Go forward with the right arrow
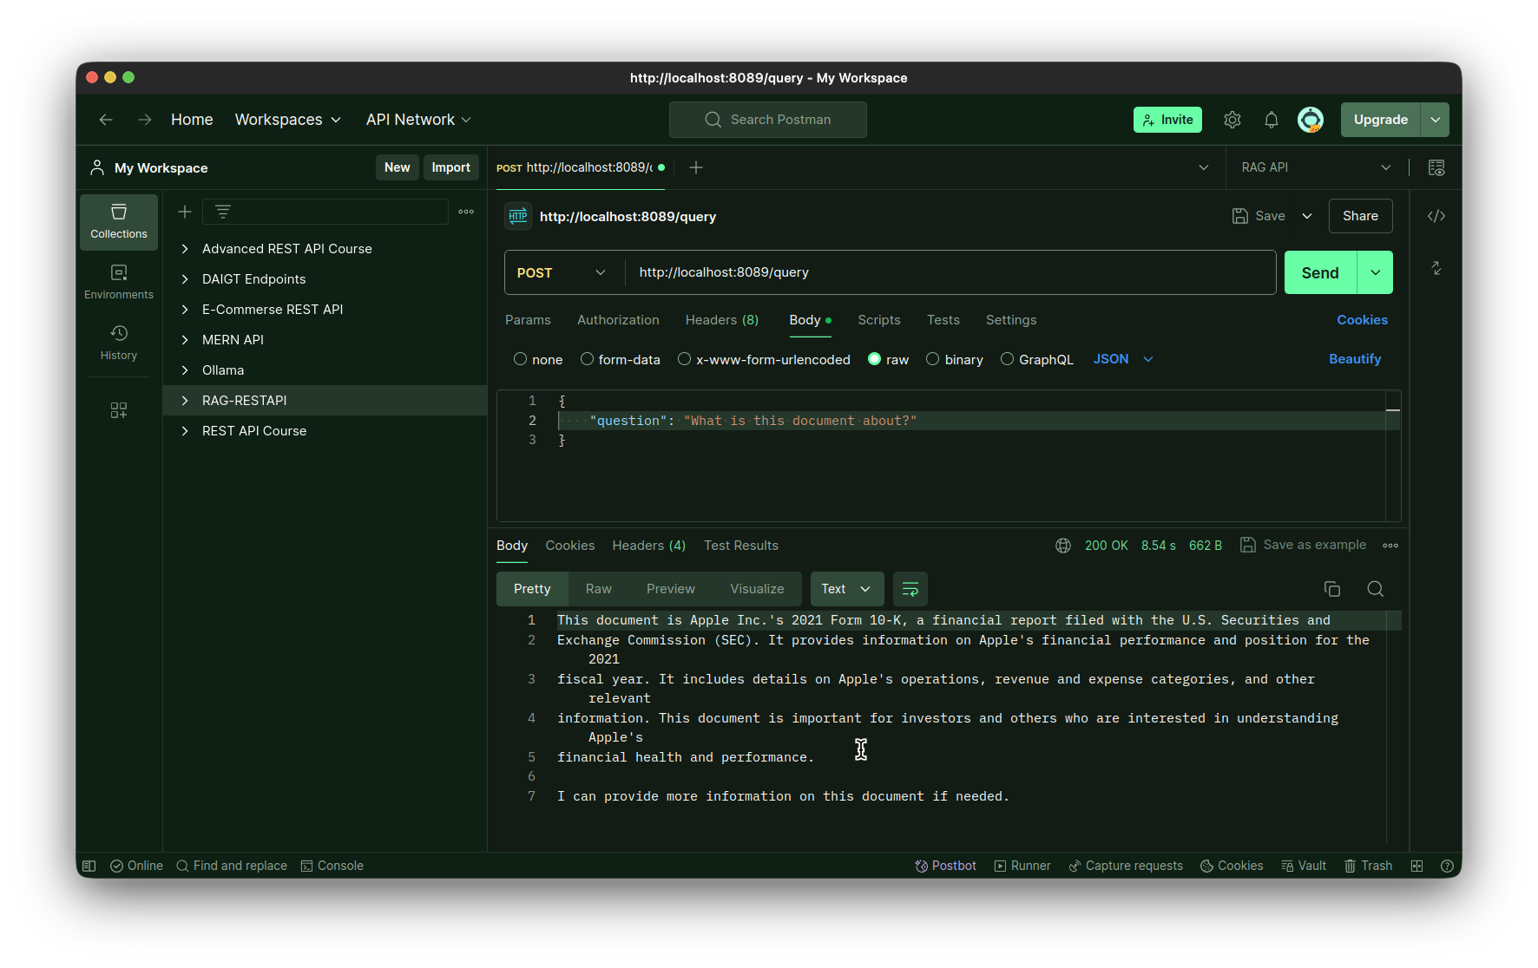This screenshot has width=1538, height=968. click(145, 120)
